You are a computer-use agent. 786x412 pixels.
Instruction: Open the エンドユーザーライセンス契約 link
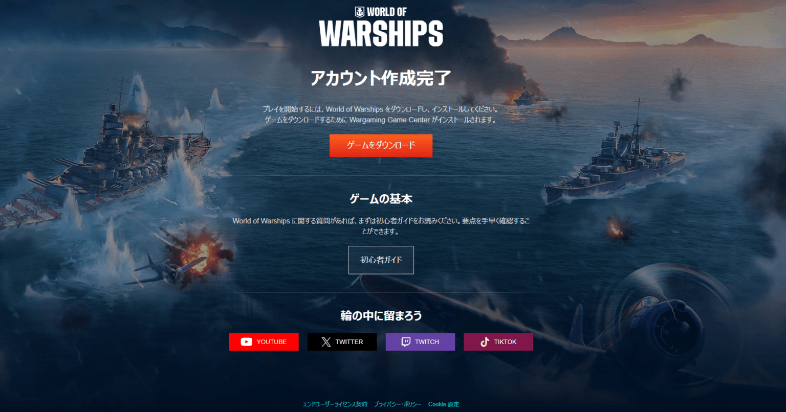335,404
